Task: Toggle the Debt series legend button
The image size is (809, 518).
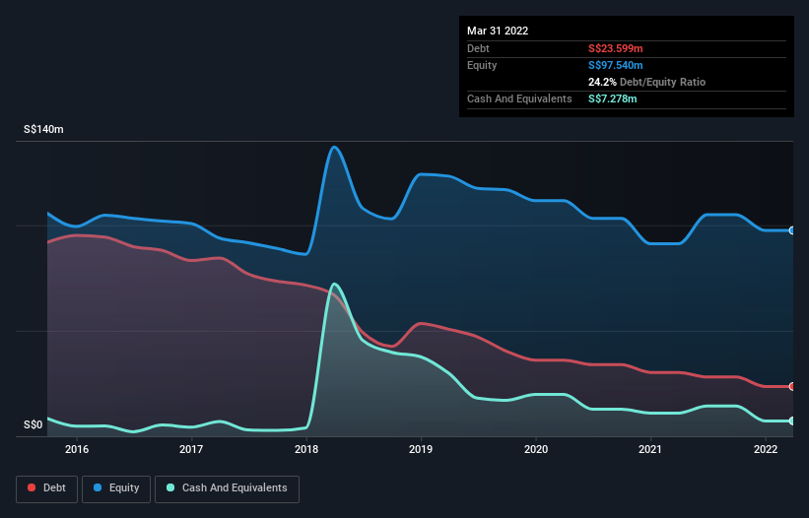Action: pyautogui.click(x=47, y=488)
